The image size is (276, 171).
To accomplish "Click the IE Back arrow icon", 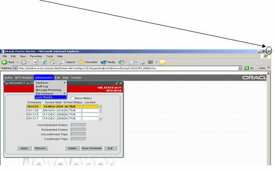I will (x=4, y=62).
